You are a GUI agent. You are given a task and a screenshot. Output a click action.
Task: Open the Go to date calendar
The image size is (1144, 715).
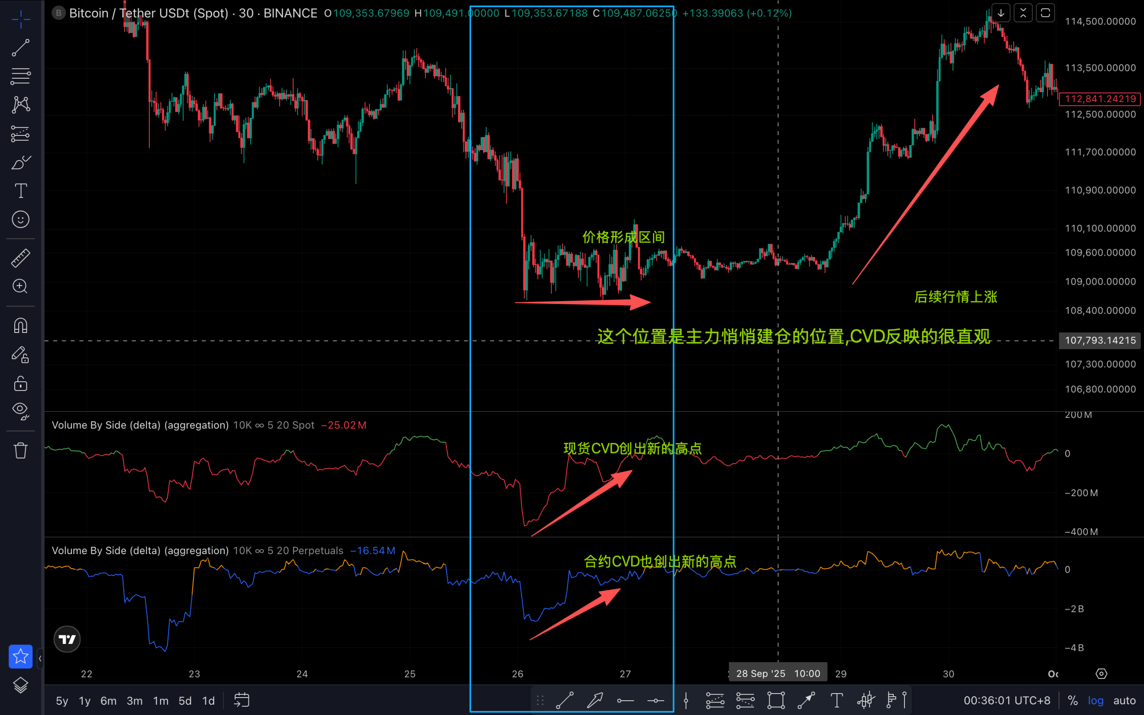tap(242, 700)
